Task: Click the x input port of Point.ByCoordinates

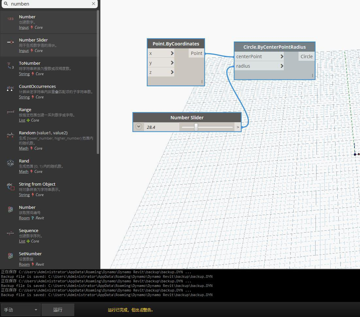Action: (161, 53)
